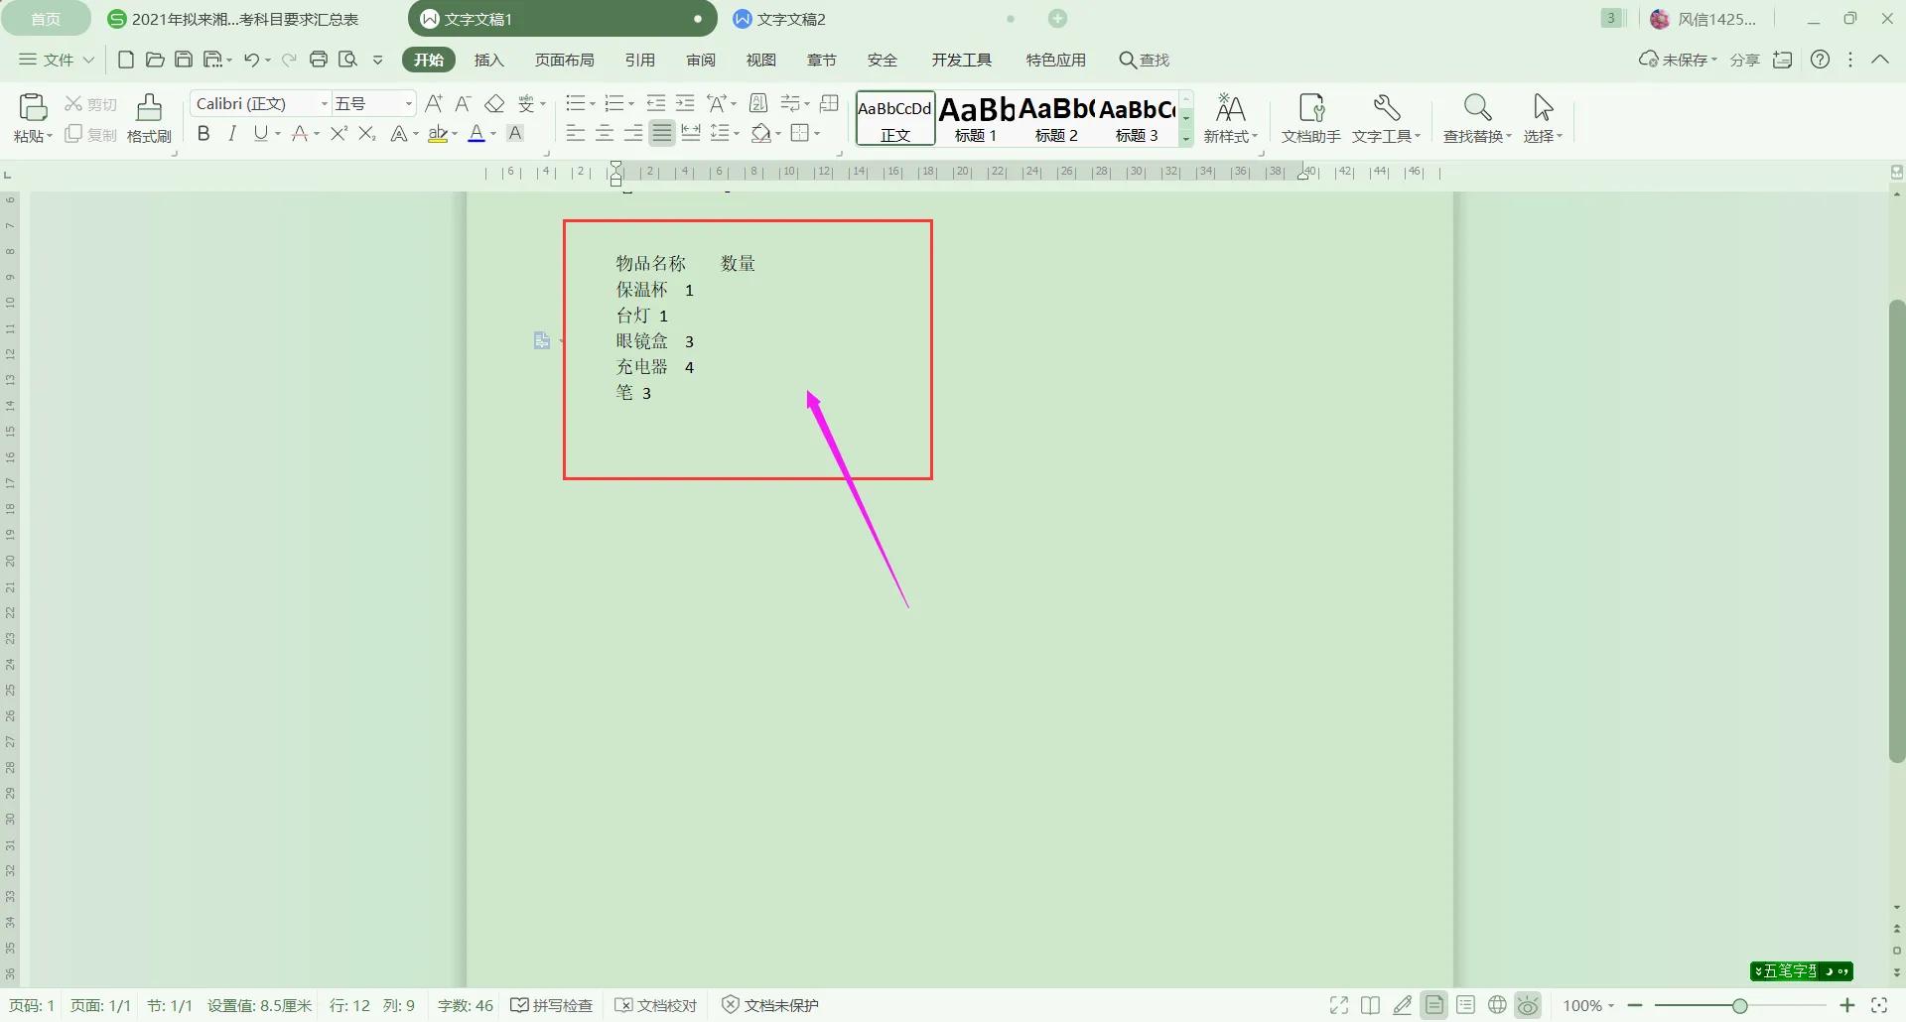Click the superscript X² icon
The height and width of the screenshot is (1022, 1906).
click(x=339, y=134)
